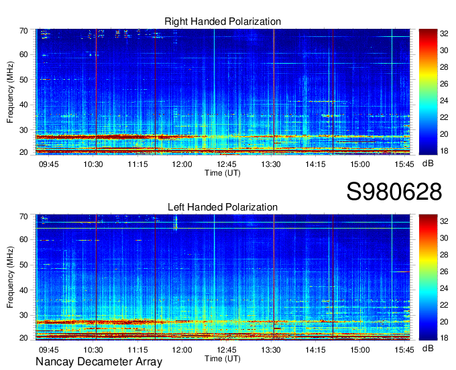The image size is (456, 370).
Task: Open the Right Handed Polarization spectrogram image
Action: 223,92
